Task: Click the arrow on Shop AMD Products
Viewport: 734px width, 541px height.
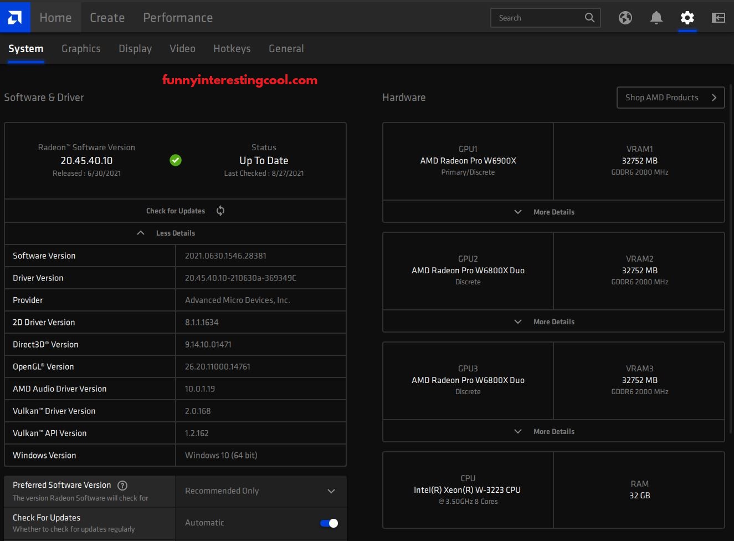Action: click(x=714, y=98)
